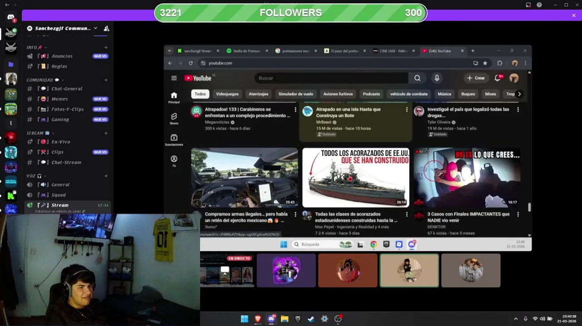The height and width of the screenshot is (326, 582).
Task: Collapse the VOZ voice category
Action: pyautogui.click(x=36, y=176)
